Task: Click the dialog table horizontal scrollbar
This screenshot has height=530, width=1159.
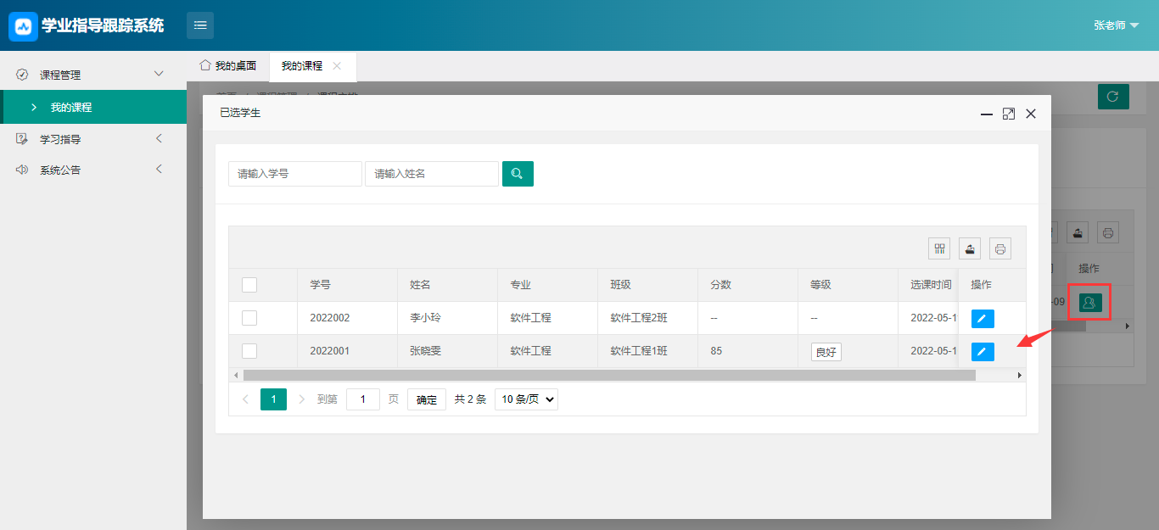Action: click(x=609, y=375)
